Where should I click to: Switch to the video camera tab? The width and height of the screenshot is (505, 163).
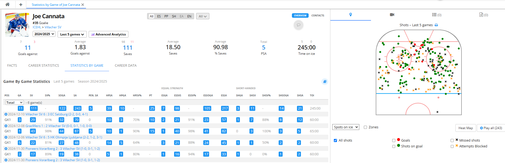click(392, 15)
